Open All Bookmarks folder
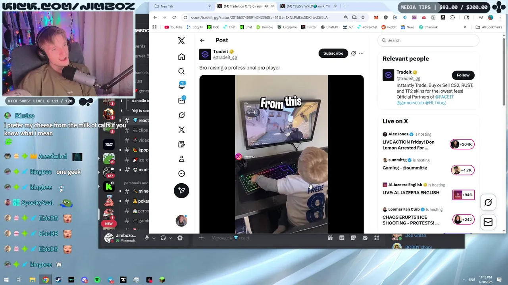508x285 pixels. pyautogui.click(x=489, y=27)
